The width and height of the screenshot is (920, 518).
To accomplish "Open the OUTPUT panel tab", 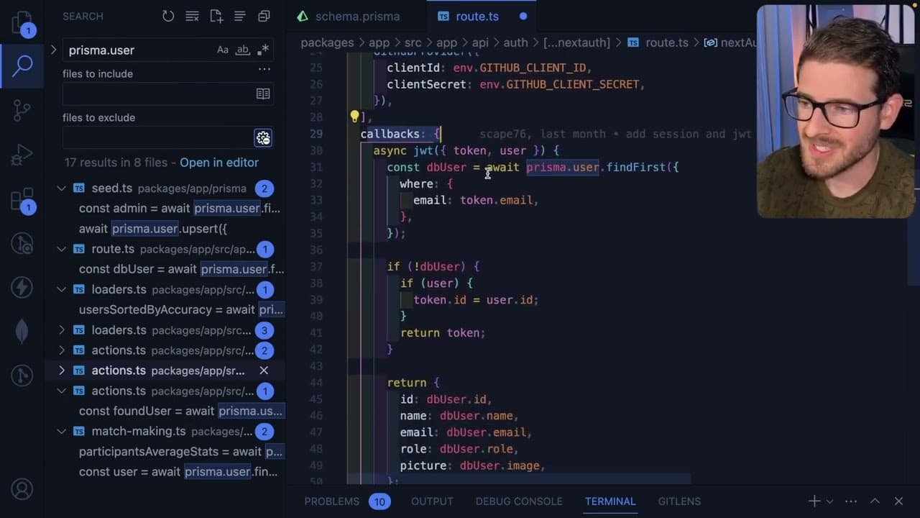I will point(432,501).
